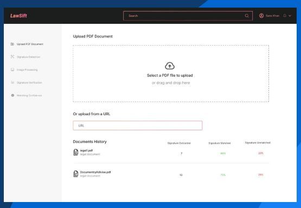The height and width of the screenshot is (208, 301).
Task: Click red unmatched percentage for legal1.pdf
Action: coord(261,153)
